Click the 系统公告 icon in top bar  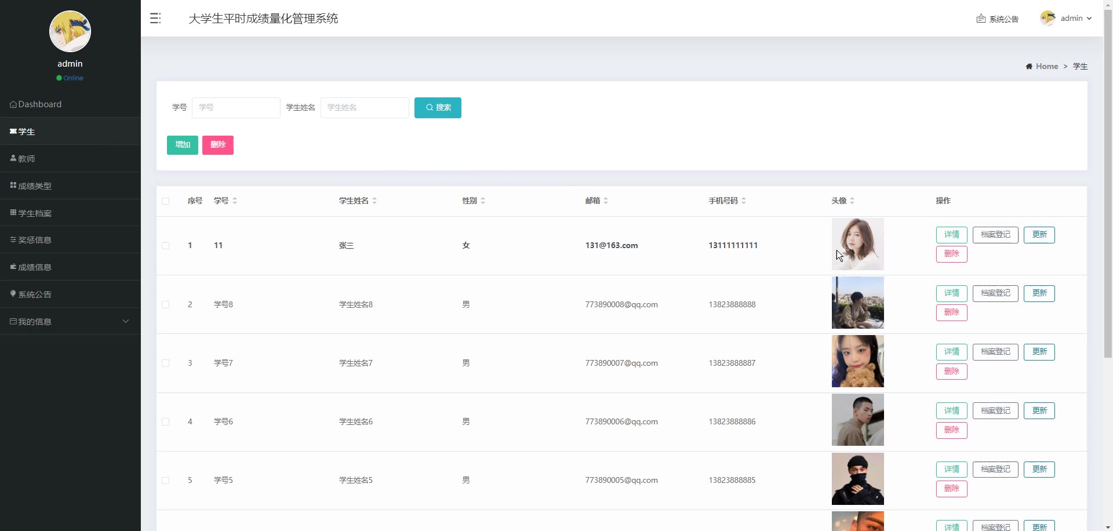click(981, 19)
